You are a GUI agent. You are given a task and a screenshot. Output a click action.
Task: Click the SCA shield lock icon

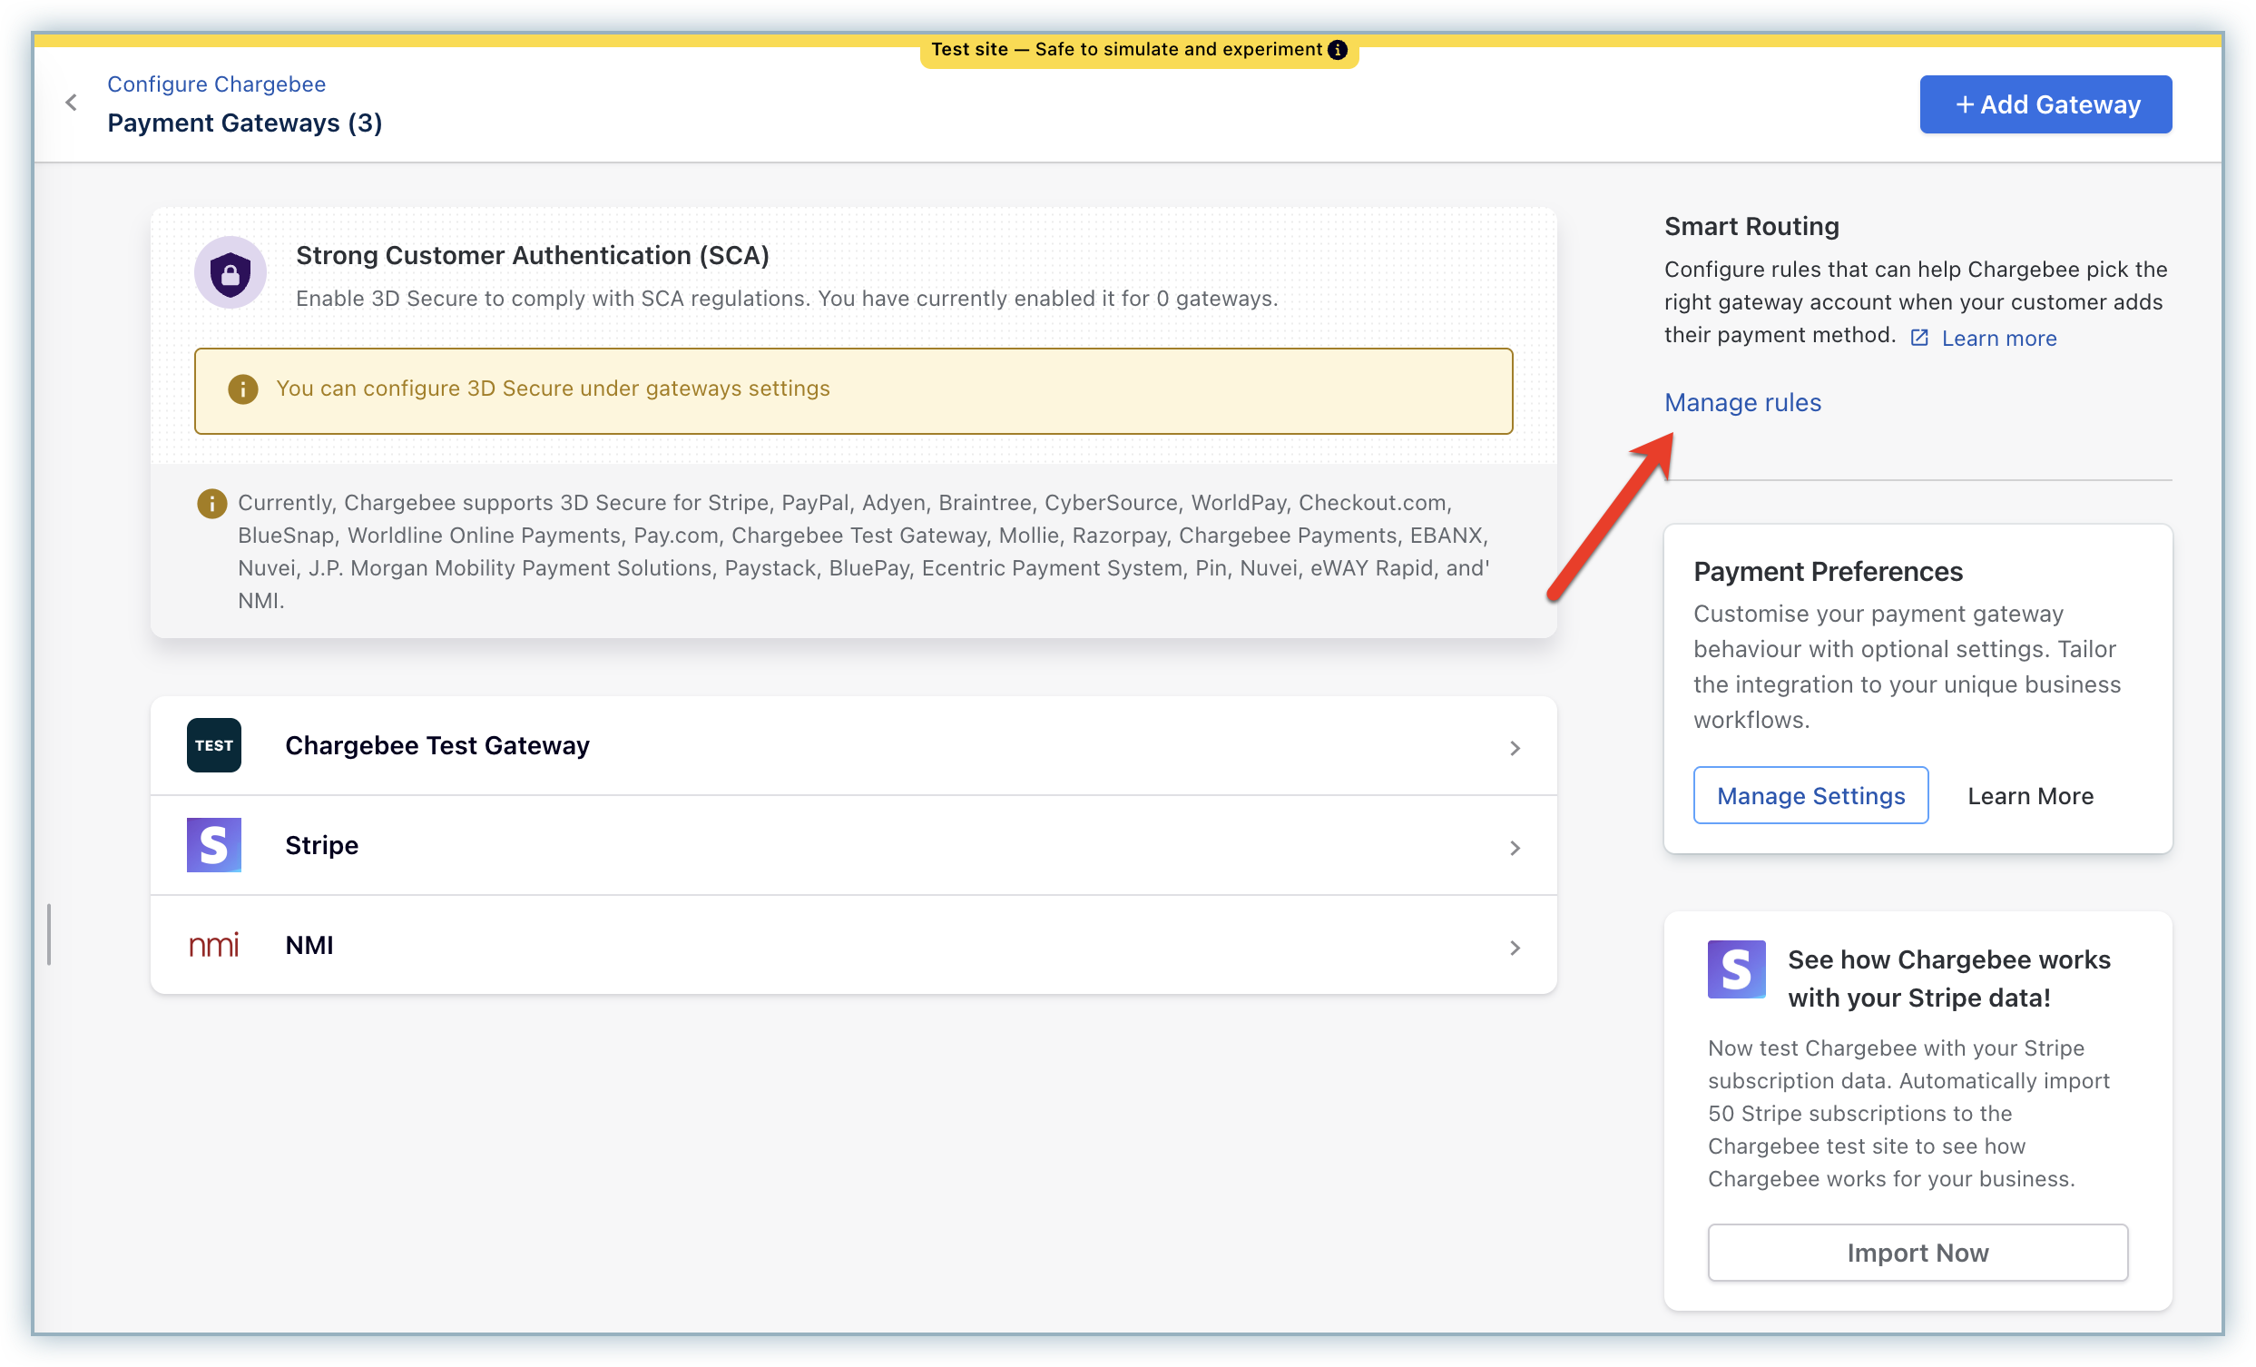231,273
